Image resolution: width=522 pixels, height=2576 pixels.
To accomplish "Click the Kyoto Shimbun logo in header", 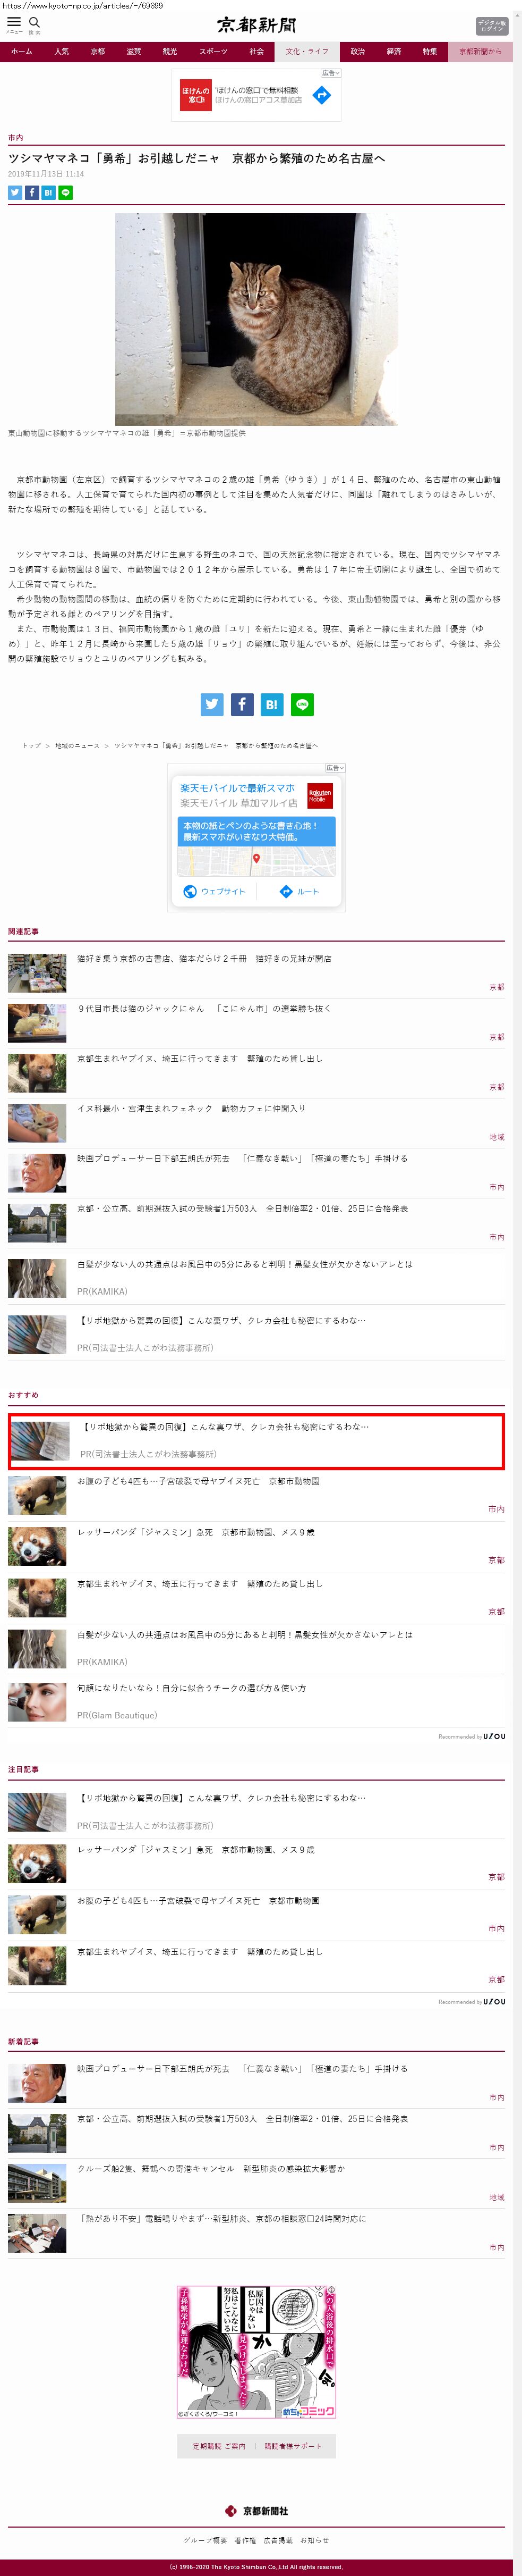I will pyautogui.click(x=256, y=25).
